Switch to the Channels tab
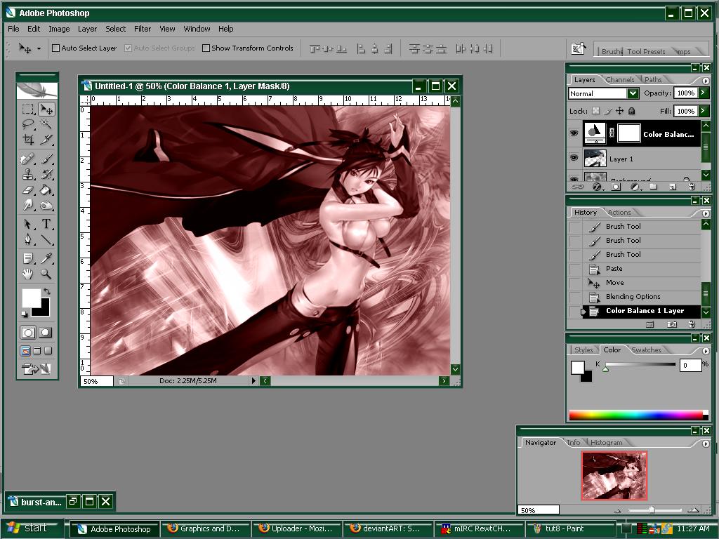The height and width of the screenshot is (539, 719). (619, 80)
